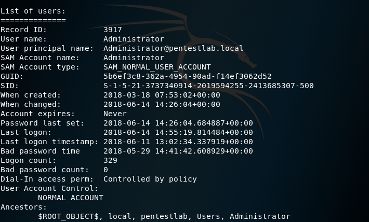Click the Password last set timestamp

click(x=178, y=123)
